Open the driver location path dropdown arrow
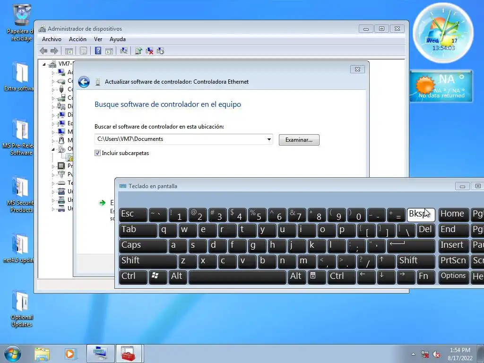 coord(269,139)
